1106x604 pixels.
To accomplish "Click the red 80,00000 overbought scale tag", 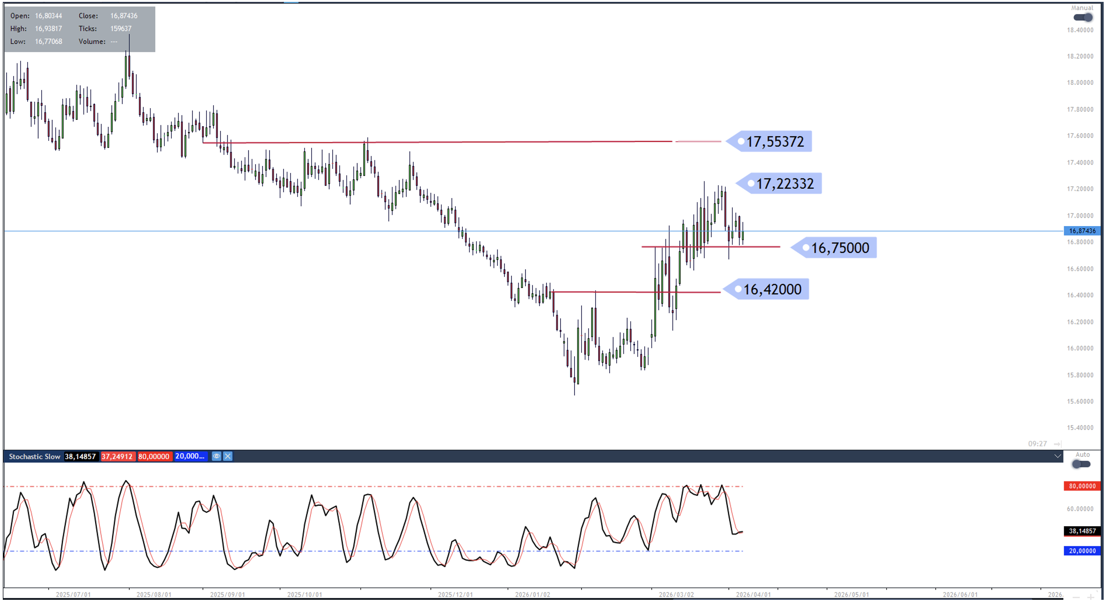I will [x=1082, y=486].
